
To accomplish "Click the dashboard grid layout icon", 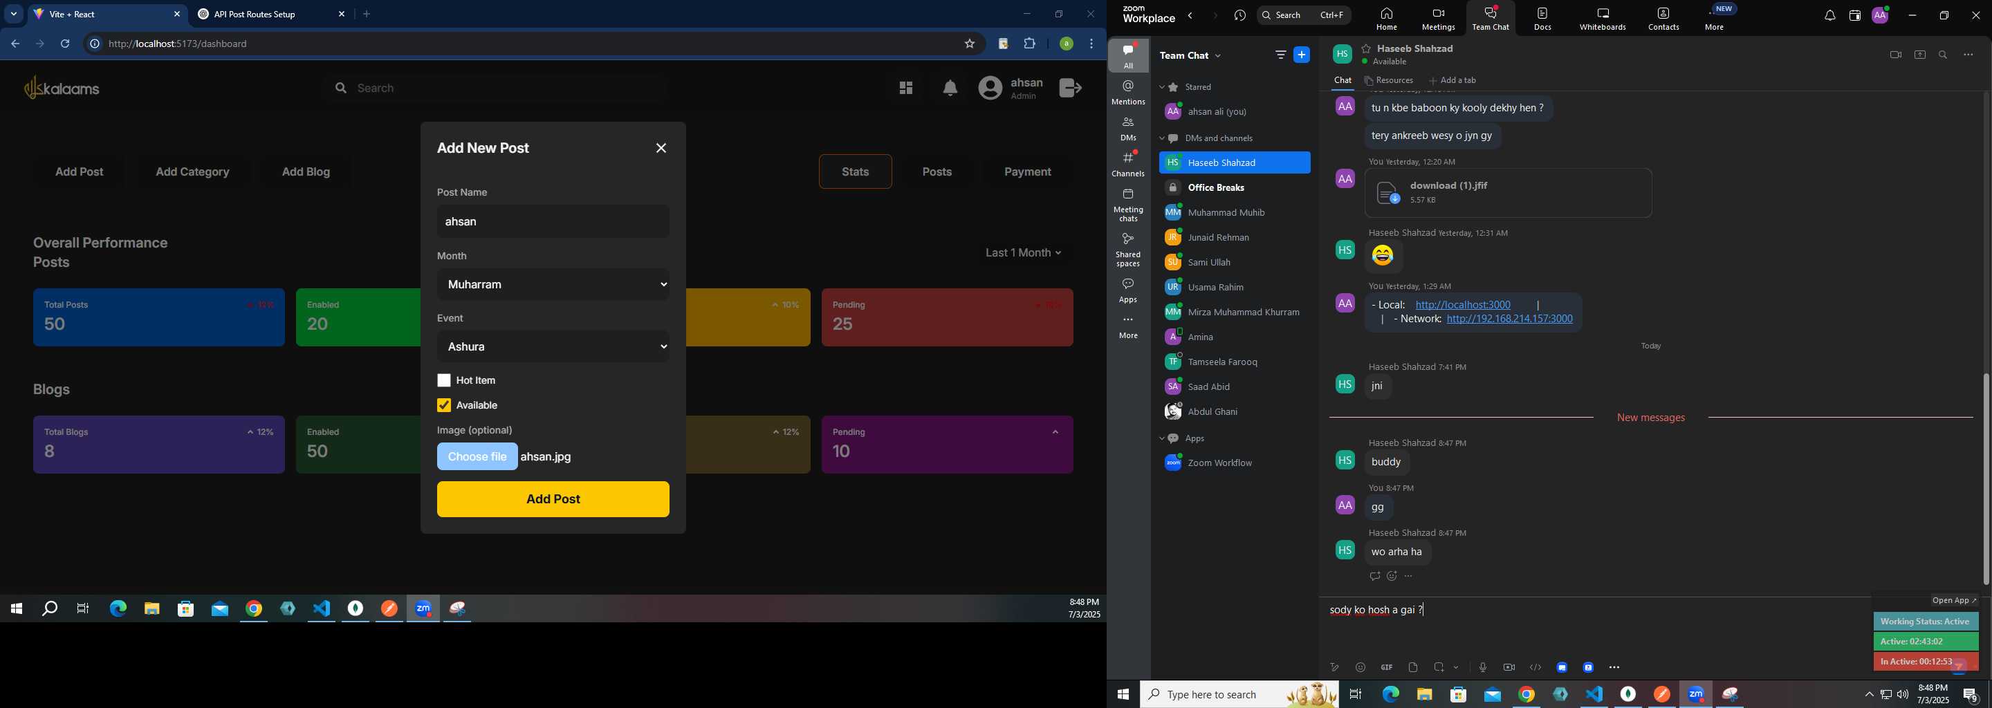I will click(905, 88).
